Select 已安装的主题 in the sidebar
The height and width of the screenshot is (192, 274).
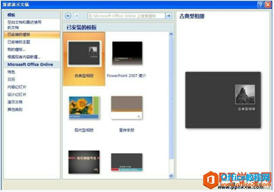(x=19, y=42)
